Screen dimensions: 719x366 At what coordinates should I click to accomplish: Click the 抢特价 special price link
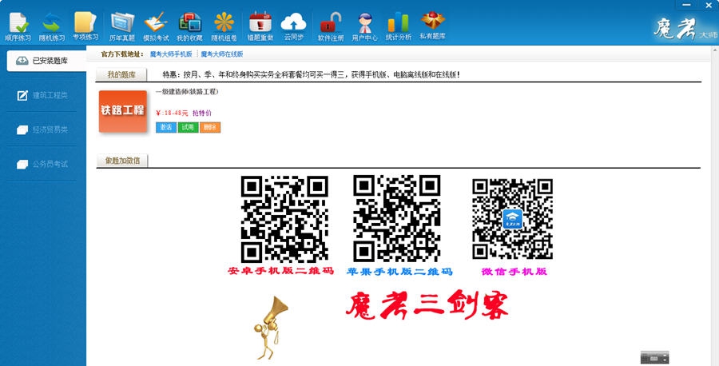pos(202,113)
